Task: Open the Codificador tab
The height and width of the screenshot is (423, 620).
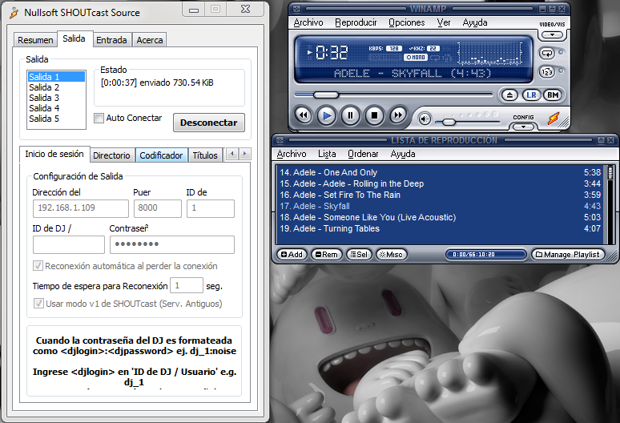Action: pos(161,155)
